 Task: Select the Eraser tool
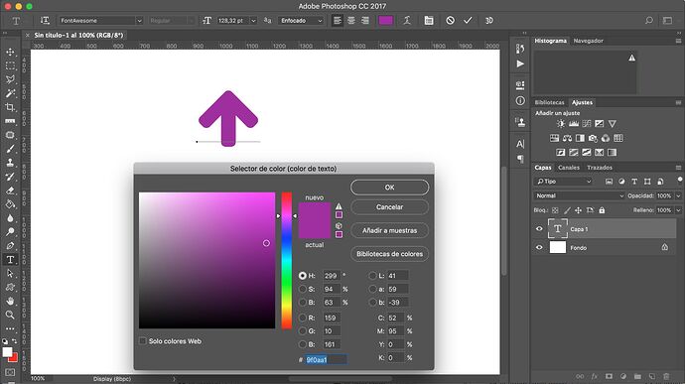pyautogui.click(x=10, y=191)
